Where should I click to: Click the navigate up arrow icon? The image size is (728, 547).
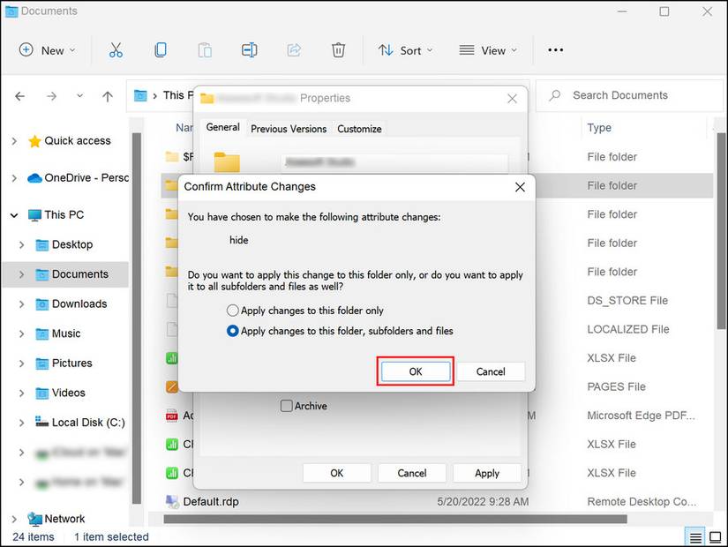point(107,95)
